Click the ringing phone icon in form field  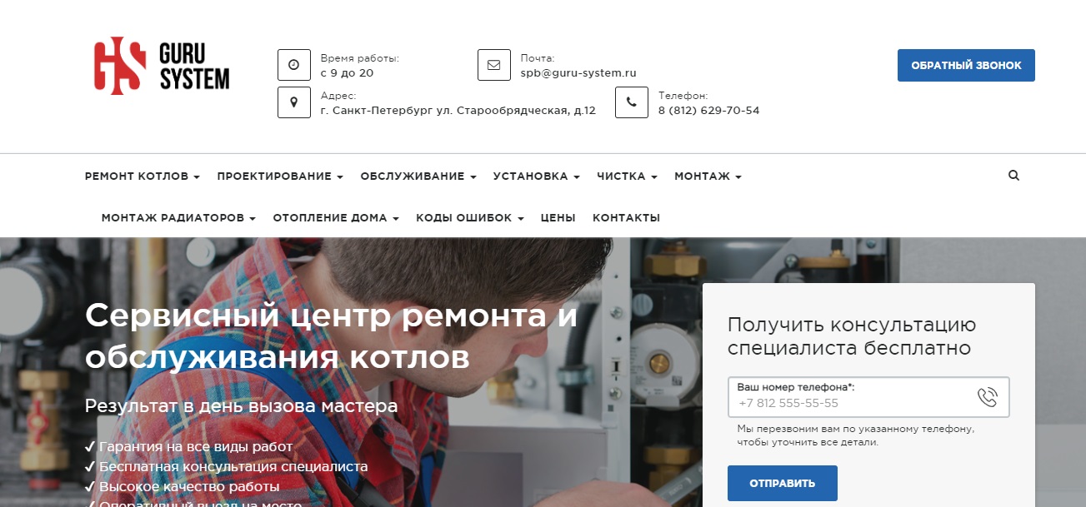click(987, 397)
